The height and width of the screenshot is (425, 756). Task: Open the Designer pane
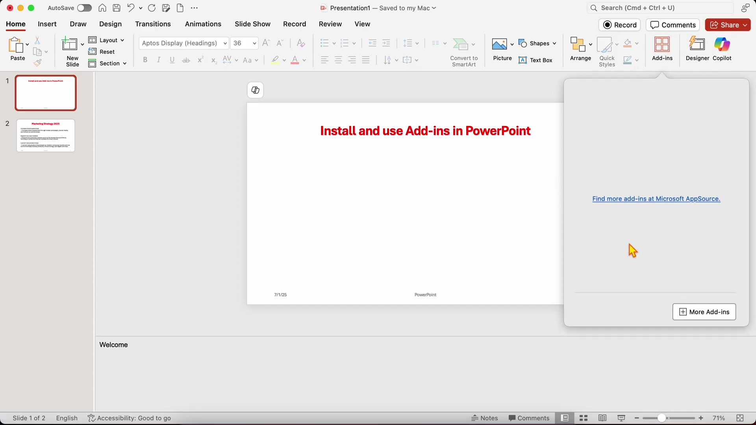pos(697,49)
